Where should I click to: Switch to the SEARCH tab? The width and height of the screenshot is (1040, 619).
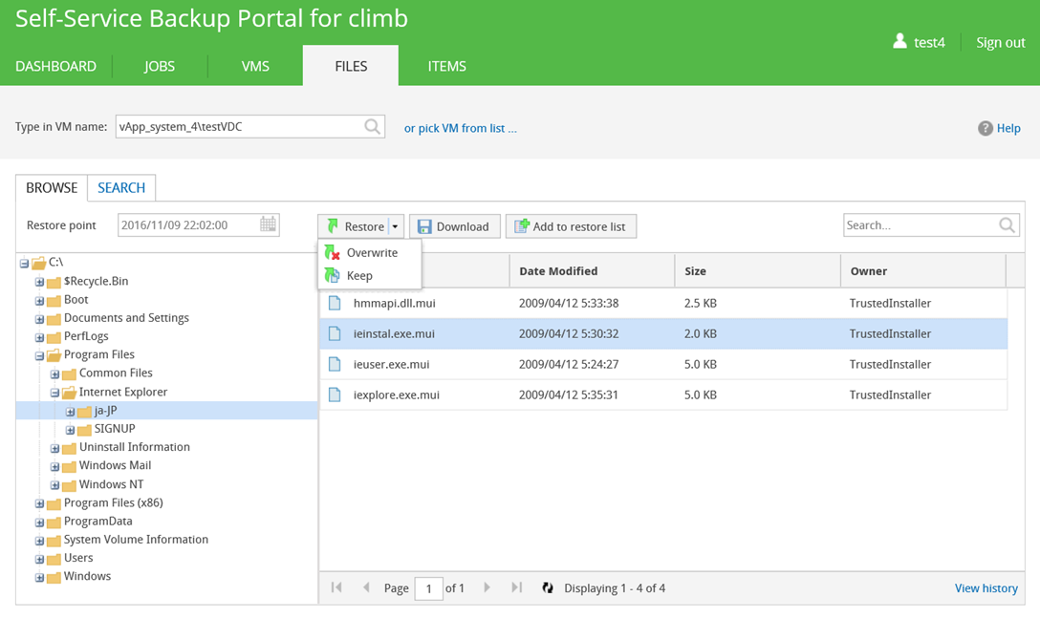[121, 188]
